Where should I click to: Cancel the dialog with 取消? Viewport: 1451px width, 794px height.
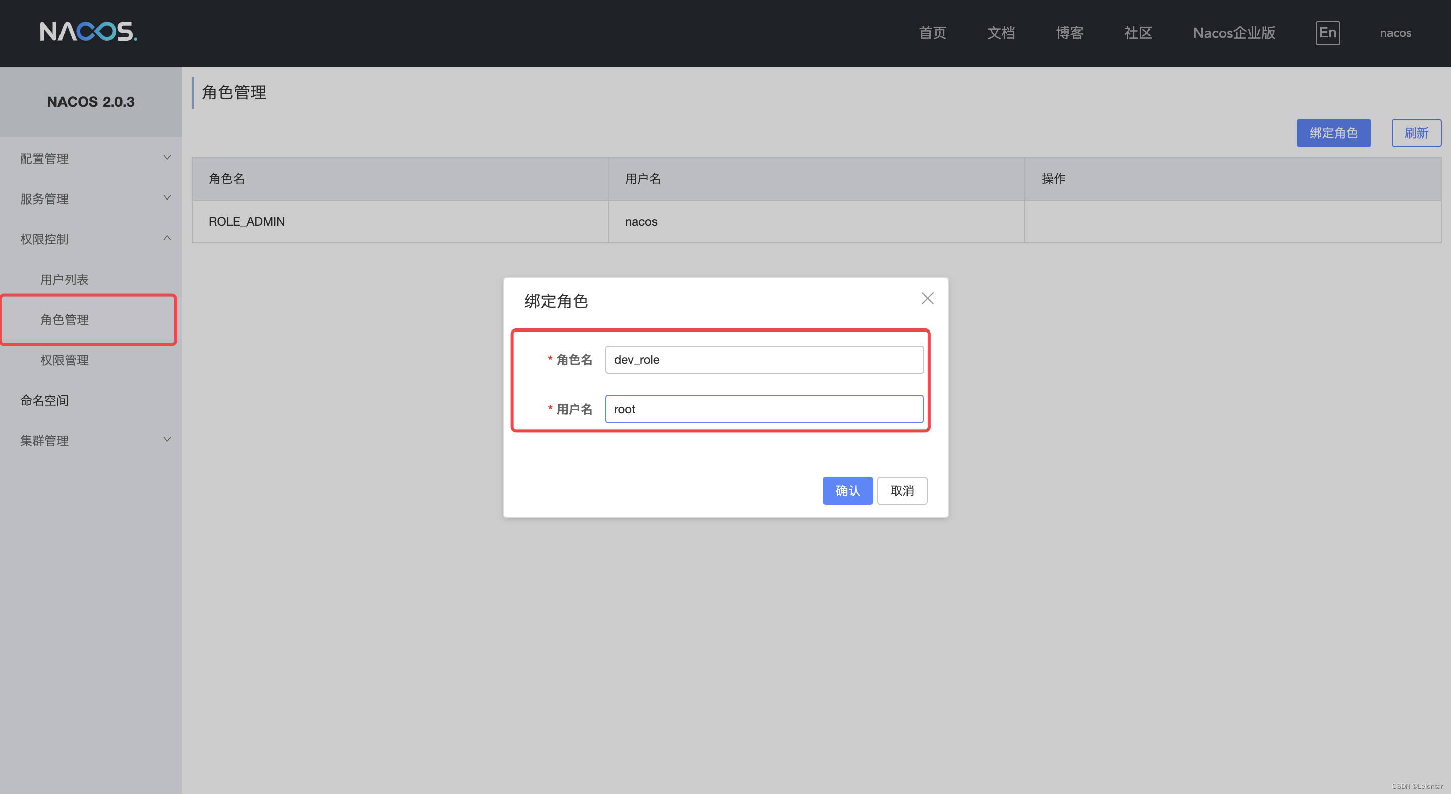click(x=902, y=490)
